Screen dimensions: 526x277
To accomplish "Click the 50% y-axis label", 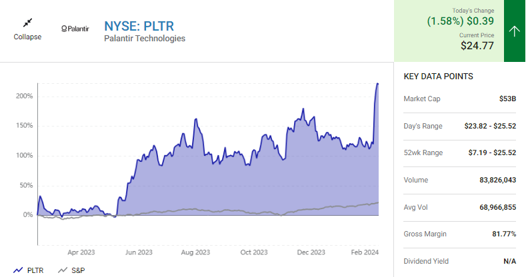I will point(26,185).
